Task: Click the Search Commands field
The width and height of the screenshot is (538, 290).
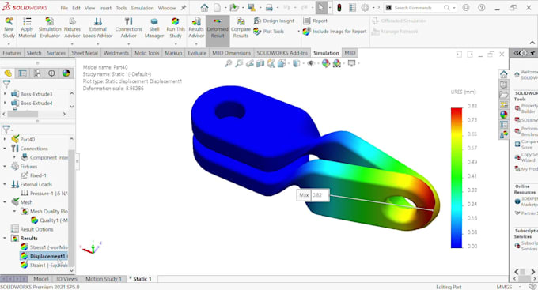Action: click(x=420, y=8)
